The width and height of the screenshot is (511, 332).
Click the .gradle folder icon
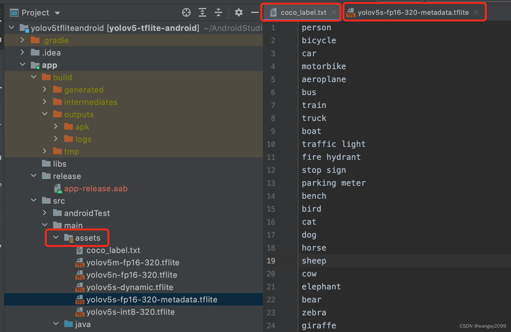35,40
